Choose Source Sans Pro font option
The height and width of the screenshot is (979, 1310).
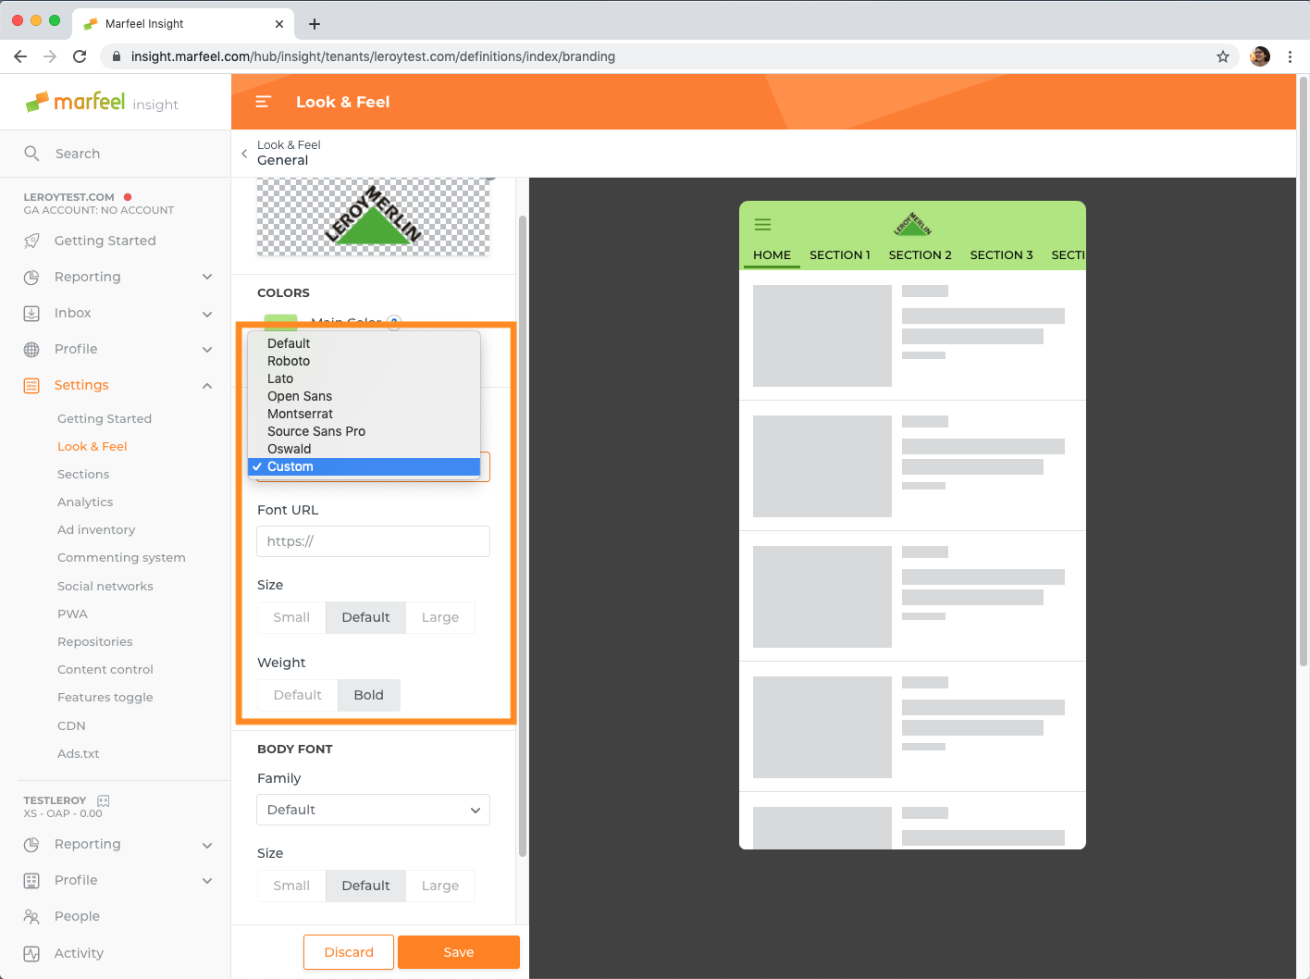click(364, 431)
